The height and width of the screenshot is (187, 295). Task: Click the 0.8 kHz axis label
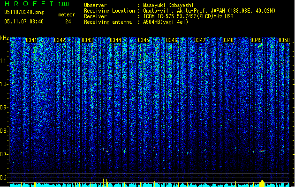pos(4,131)
